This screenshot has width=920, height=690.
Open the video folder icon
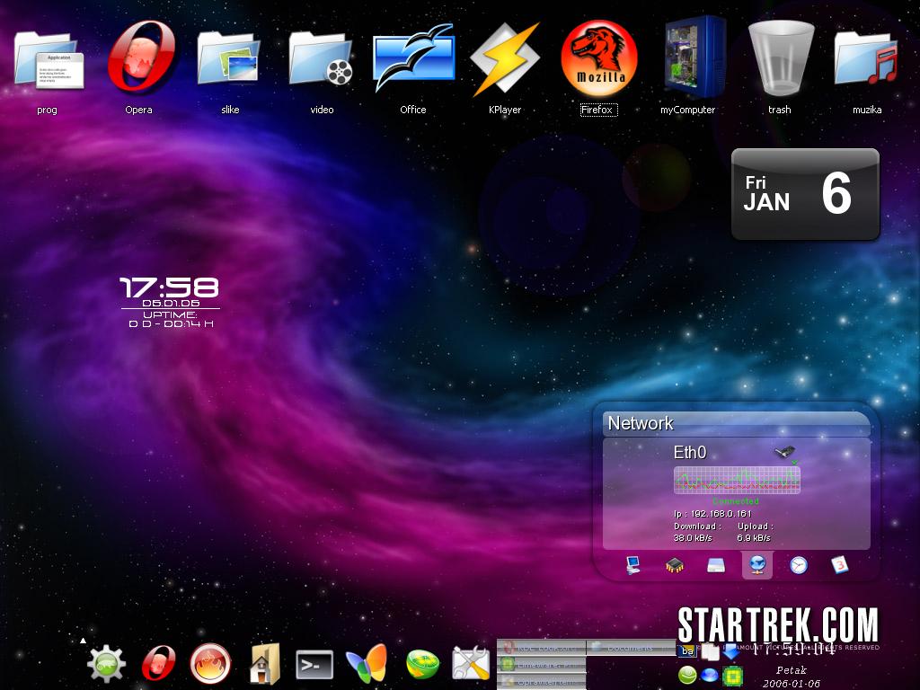(321, 58)
